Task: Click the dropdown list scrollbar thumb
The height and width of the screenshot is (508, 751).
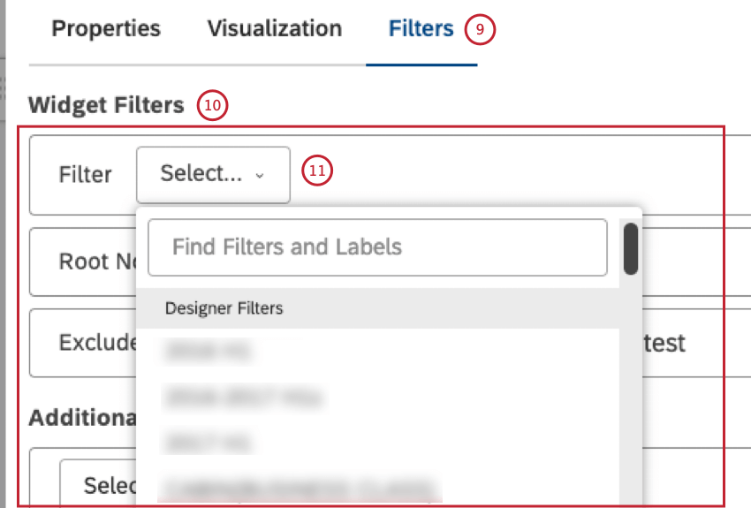Action: click(x=631, y=249)
